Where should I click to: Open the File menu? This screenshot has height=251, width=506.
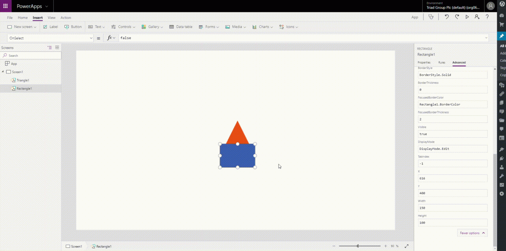click(x=10, y=18)
